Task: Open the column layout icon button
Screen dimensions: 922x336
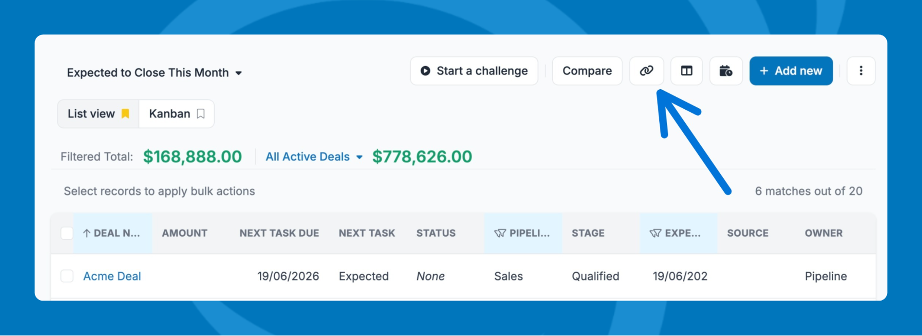Action: pyautogui.click(x=686, y=71)
